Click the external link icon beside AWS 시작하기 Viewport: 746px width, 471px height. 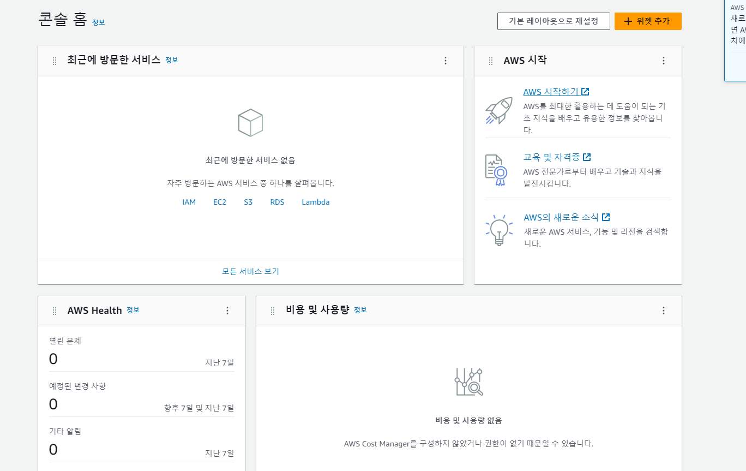(585, 92)
